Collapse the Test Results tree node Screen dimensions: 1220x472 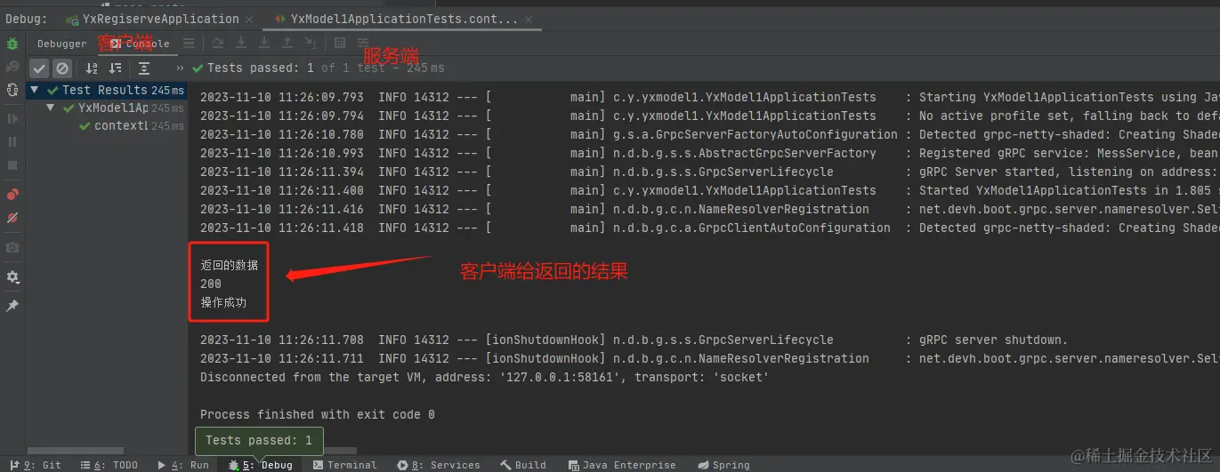(x=35, y=90)
